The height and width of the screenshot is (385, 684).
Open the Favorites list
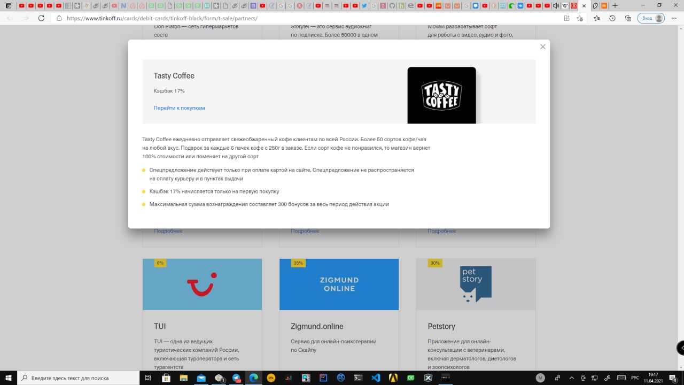tap(597, 18)
